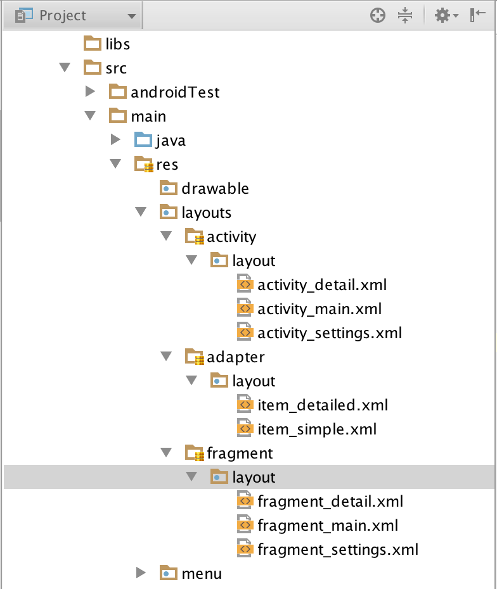Viewport: 497px width, 589px height.
Task: Hide the Project panel with the hide icon
Action: (x=479, y=15)
